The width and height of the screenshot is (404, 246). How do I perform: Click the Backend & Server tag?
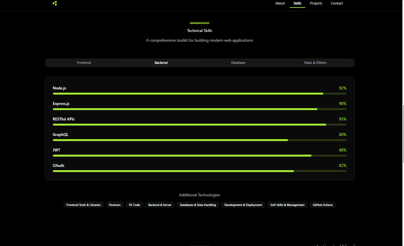click(160, 205)
